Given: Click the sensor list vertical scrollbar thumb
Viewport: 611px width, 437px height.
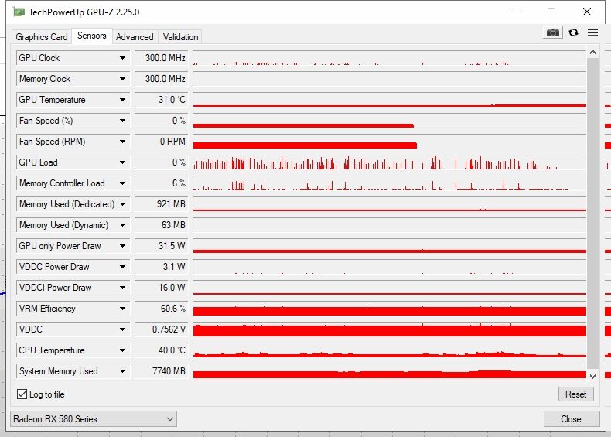Looking at the screenshot, I should pos(592,213).
